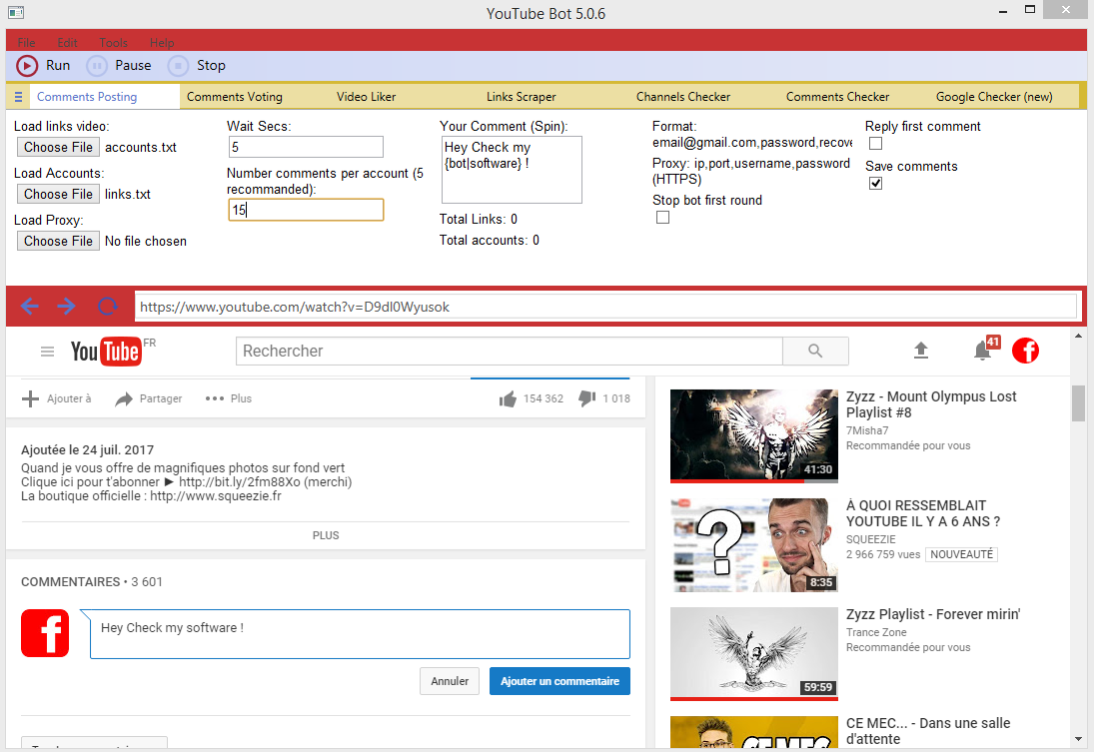Open the account avatar in YouTube header
The image size is (1094, 752).
point(1026,351)
